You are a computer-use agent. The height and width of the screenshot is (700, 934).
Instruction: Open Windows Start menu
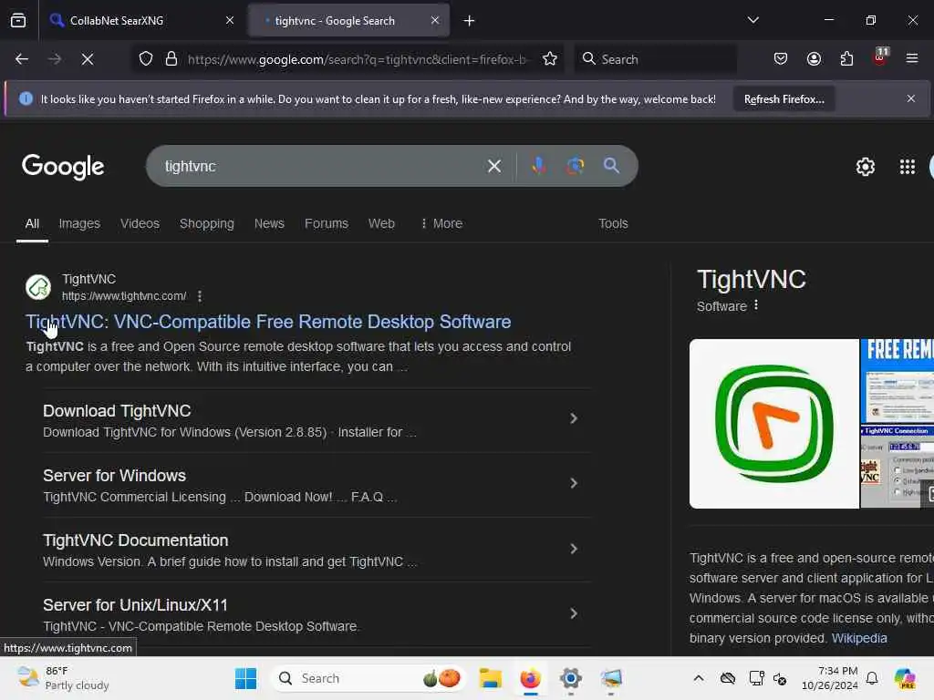click(x=245, y=678)
